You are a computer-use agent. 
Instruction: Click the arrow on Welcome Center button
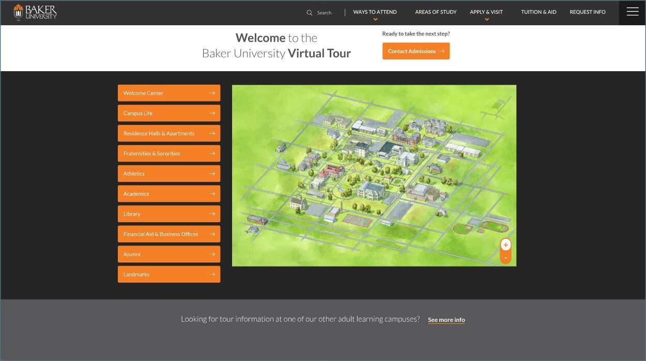tap(212, 93)
